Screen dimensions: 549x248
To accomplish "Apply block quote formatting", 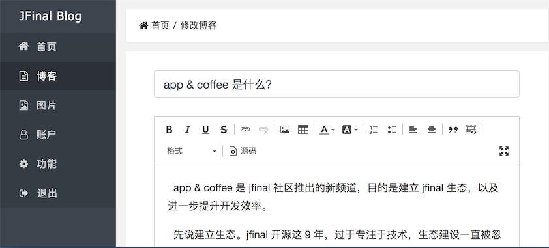I will coord(453,130).
